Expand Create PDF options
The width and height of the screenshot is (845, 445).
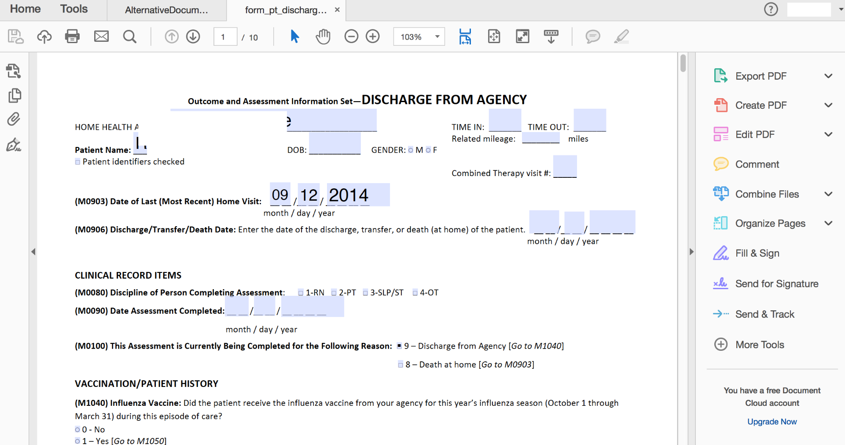[828, 105]
